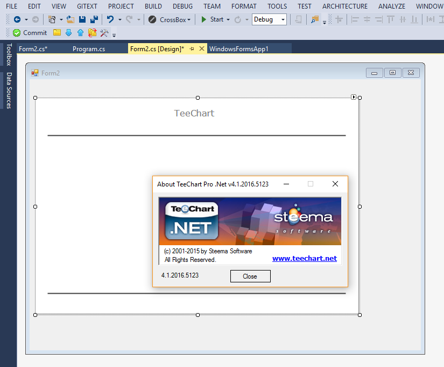Click the Align Tops layout icon

point(391,19)
